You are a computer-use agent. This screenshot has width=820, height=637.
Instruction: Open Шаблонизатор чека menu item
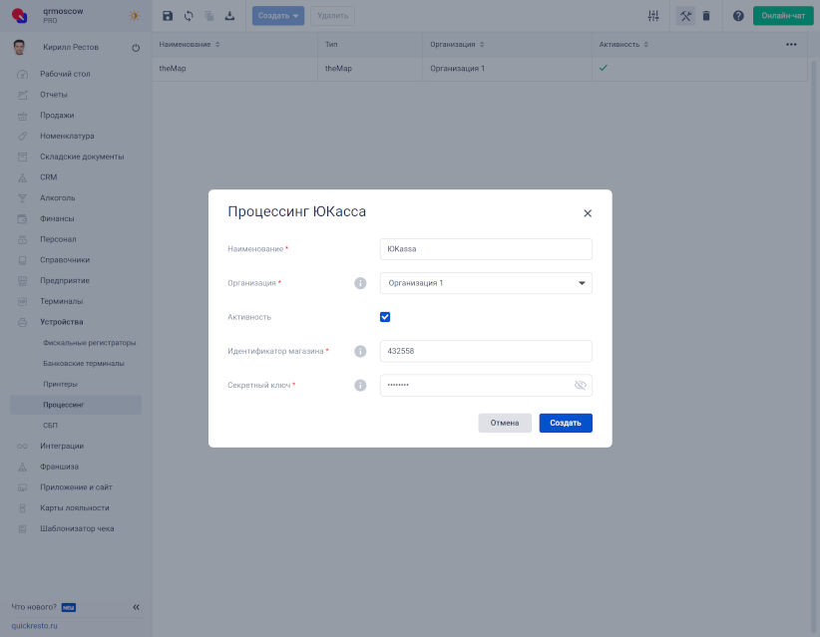pyautogui.click(x=76, y=528)
